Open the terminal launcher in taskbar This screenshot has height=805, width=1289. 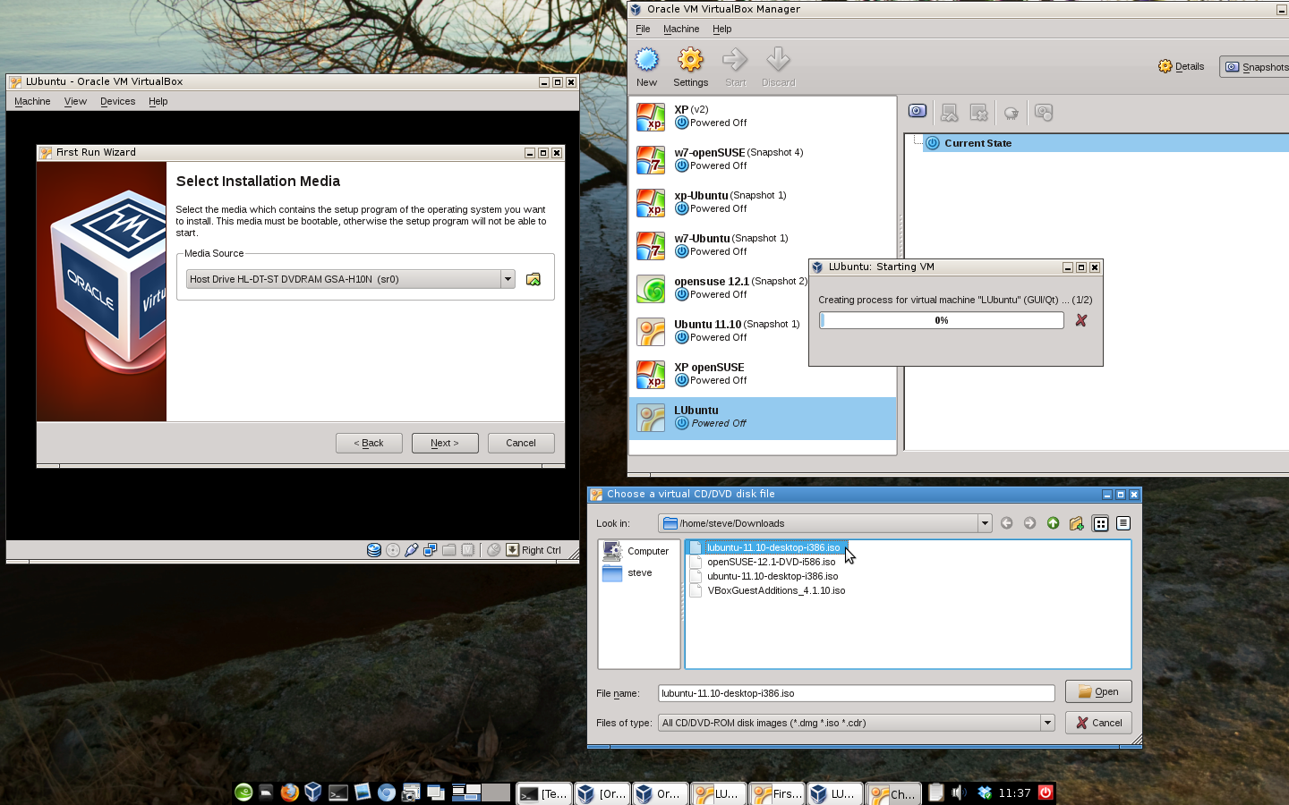tap(337, 792)
